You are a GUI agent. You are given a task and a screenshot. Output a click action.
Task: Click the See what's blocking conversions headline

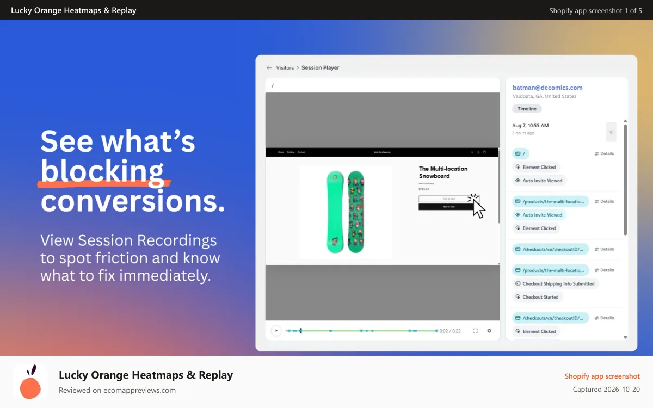click(132, 171)
